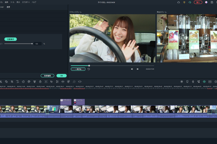
Task: Add a text title with the T icon
Action: point(17,82)
